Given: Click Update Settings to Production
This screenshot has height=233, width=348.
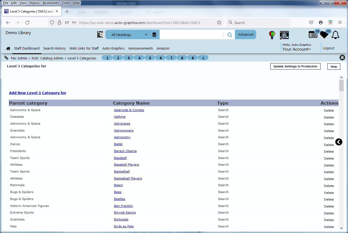Looking at the screenshot, I should (x=295, y=66).
